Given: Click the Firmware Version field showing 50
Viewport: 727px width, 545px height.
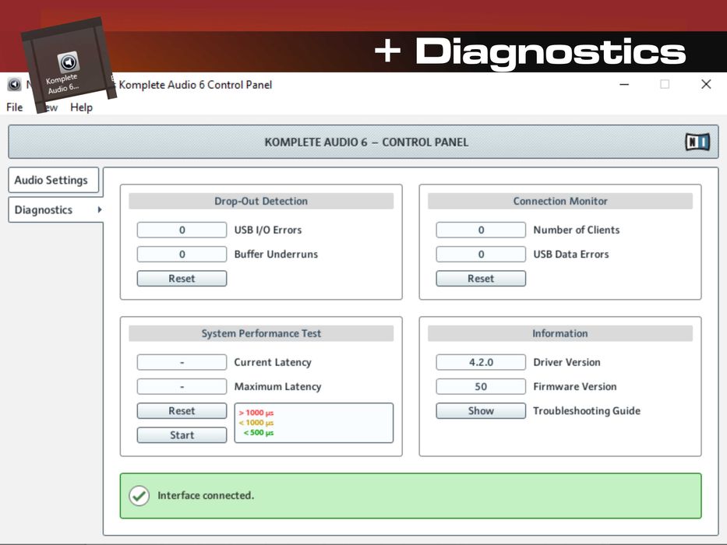Looking at the screenshot, I should point(481,386).
